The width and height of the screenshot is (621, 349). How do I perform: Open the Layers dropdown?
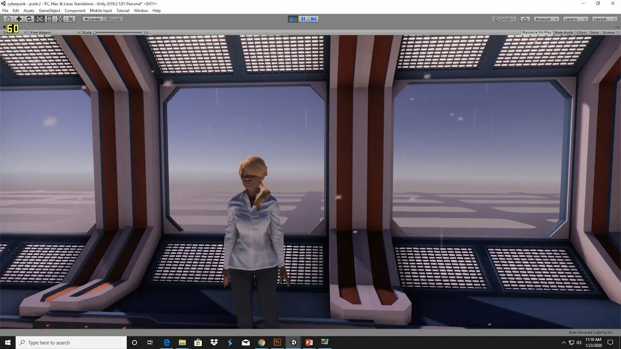575,19
